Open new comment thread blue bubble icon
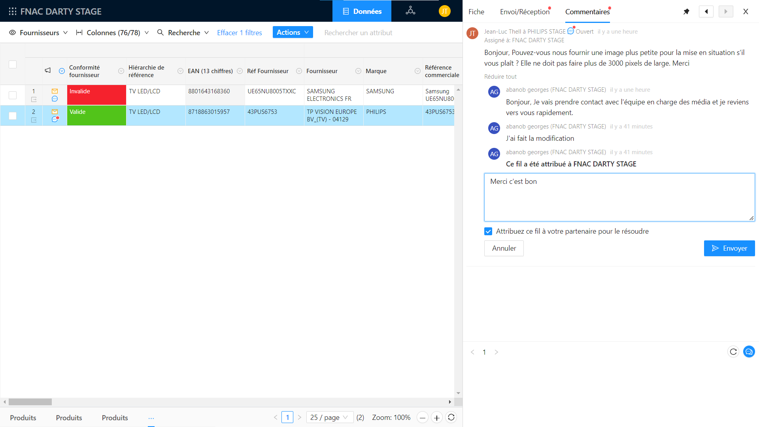 click(749, 351)
